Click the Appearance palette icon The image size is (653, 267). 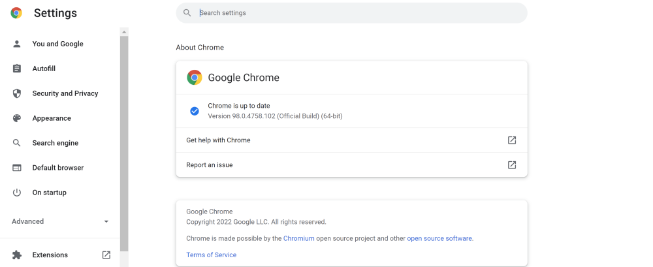click(x=17, y=118)
